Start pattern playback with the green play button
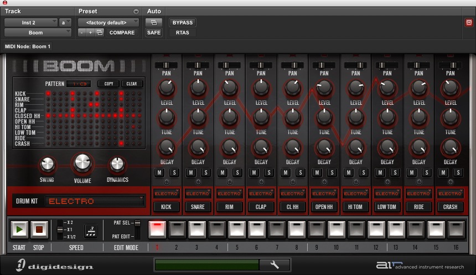Viewport: 476px width, 275px height. [19, 230]
